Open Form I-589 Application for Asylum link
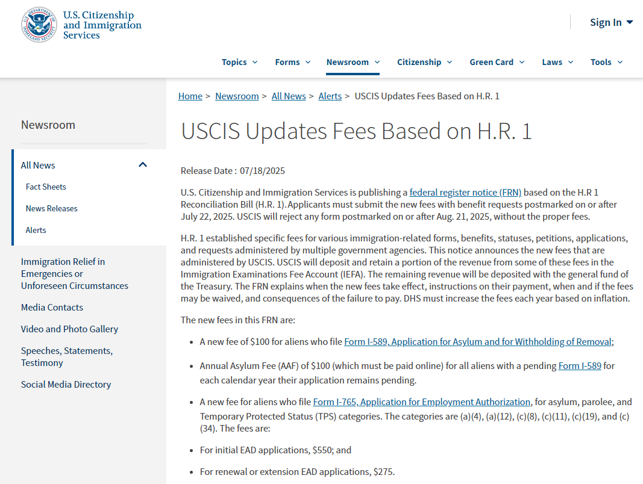Screen dimensions: 643x484 477,342
